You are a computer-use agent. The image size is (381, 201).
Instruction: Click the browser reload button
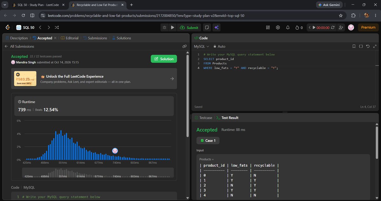tap(23, 15)
